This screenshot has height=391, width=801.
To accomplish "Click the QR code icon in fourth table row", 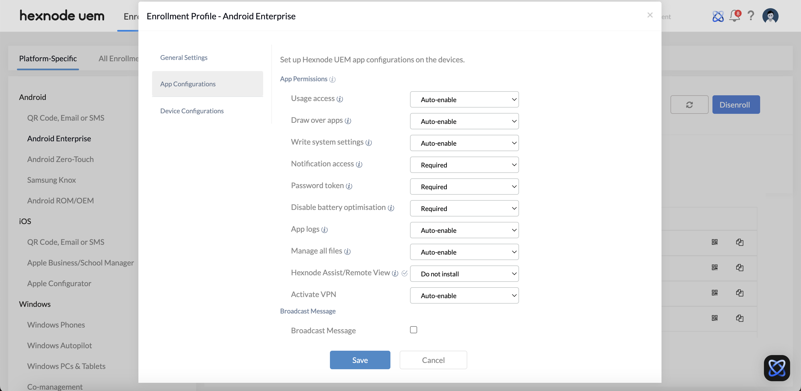I will (x=715, y=318).
